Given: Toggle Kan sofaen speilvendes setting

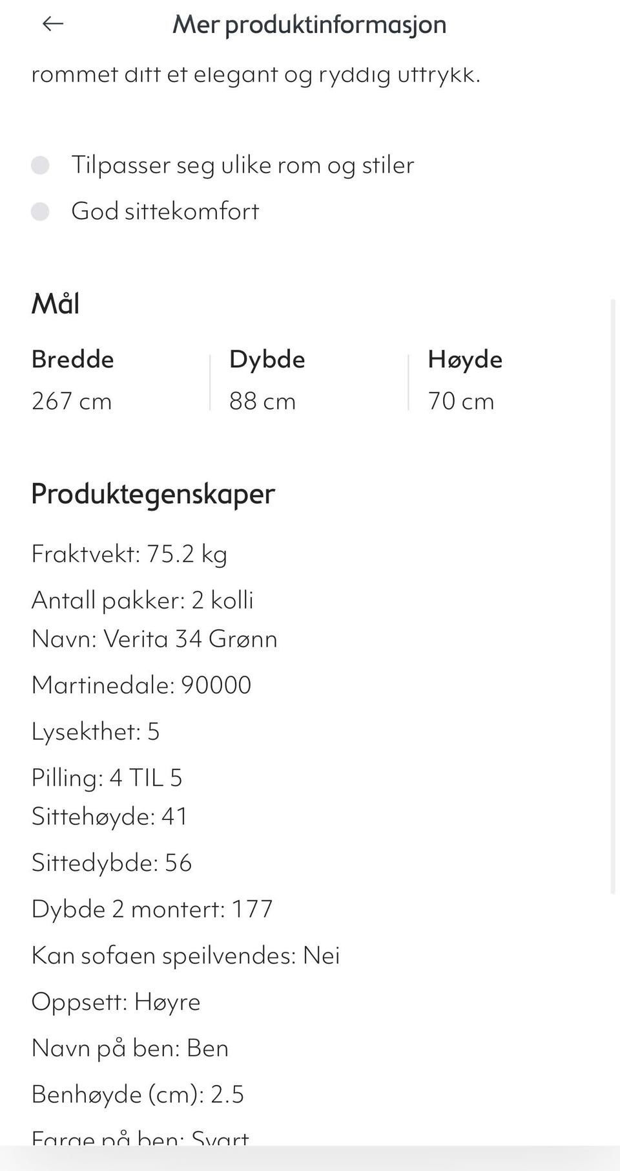Looking at the screenshot, I should coord(186,955).
